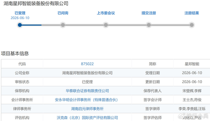Click the page title 湖南星邦智能装备股份有限公司
Image resolution: width=210 pixels, height=121 pixels.
36,4
